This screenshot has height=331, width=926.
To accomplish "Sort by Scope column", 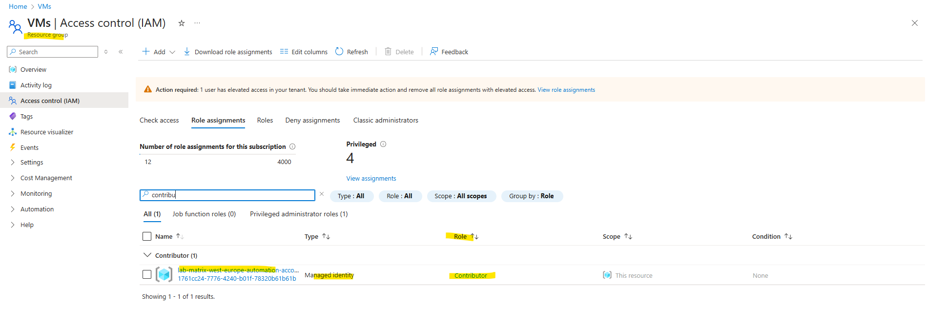I will (617, 237).
